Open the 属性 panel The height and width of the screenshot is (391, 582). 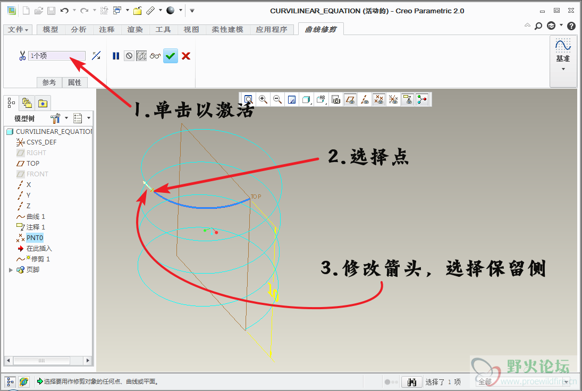[74, 82]
